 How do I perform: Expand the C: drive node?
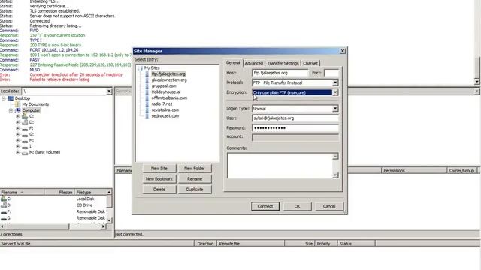tap(18, 116)
